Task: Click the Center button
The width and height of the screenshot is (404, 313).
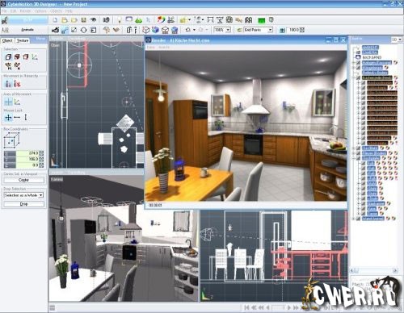Action: [23, 180]
